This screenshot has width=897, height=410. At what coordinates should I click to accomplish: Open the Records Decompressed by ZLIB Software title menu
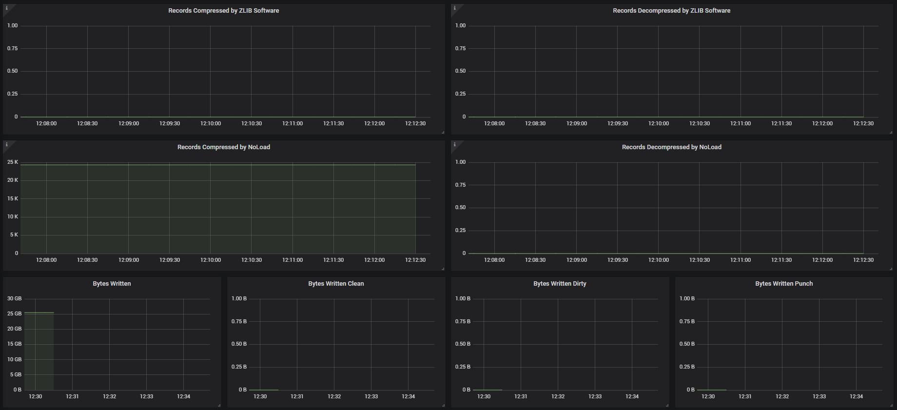click(671, 11)
